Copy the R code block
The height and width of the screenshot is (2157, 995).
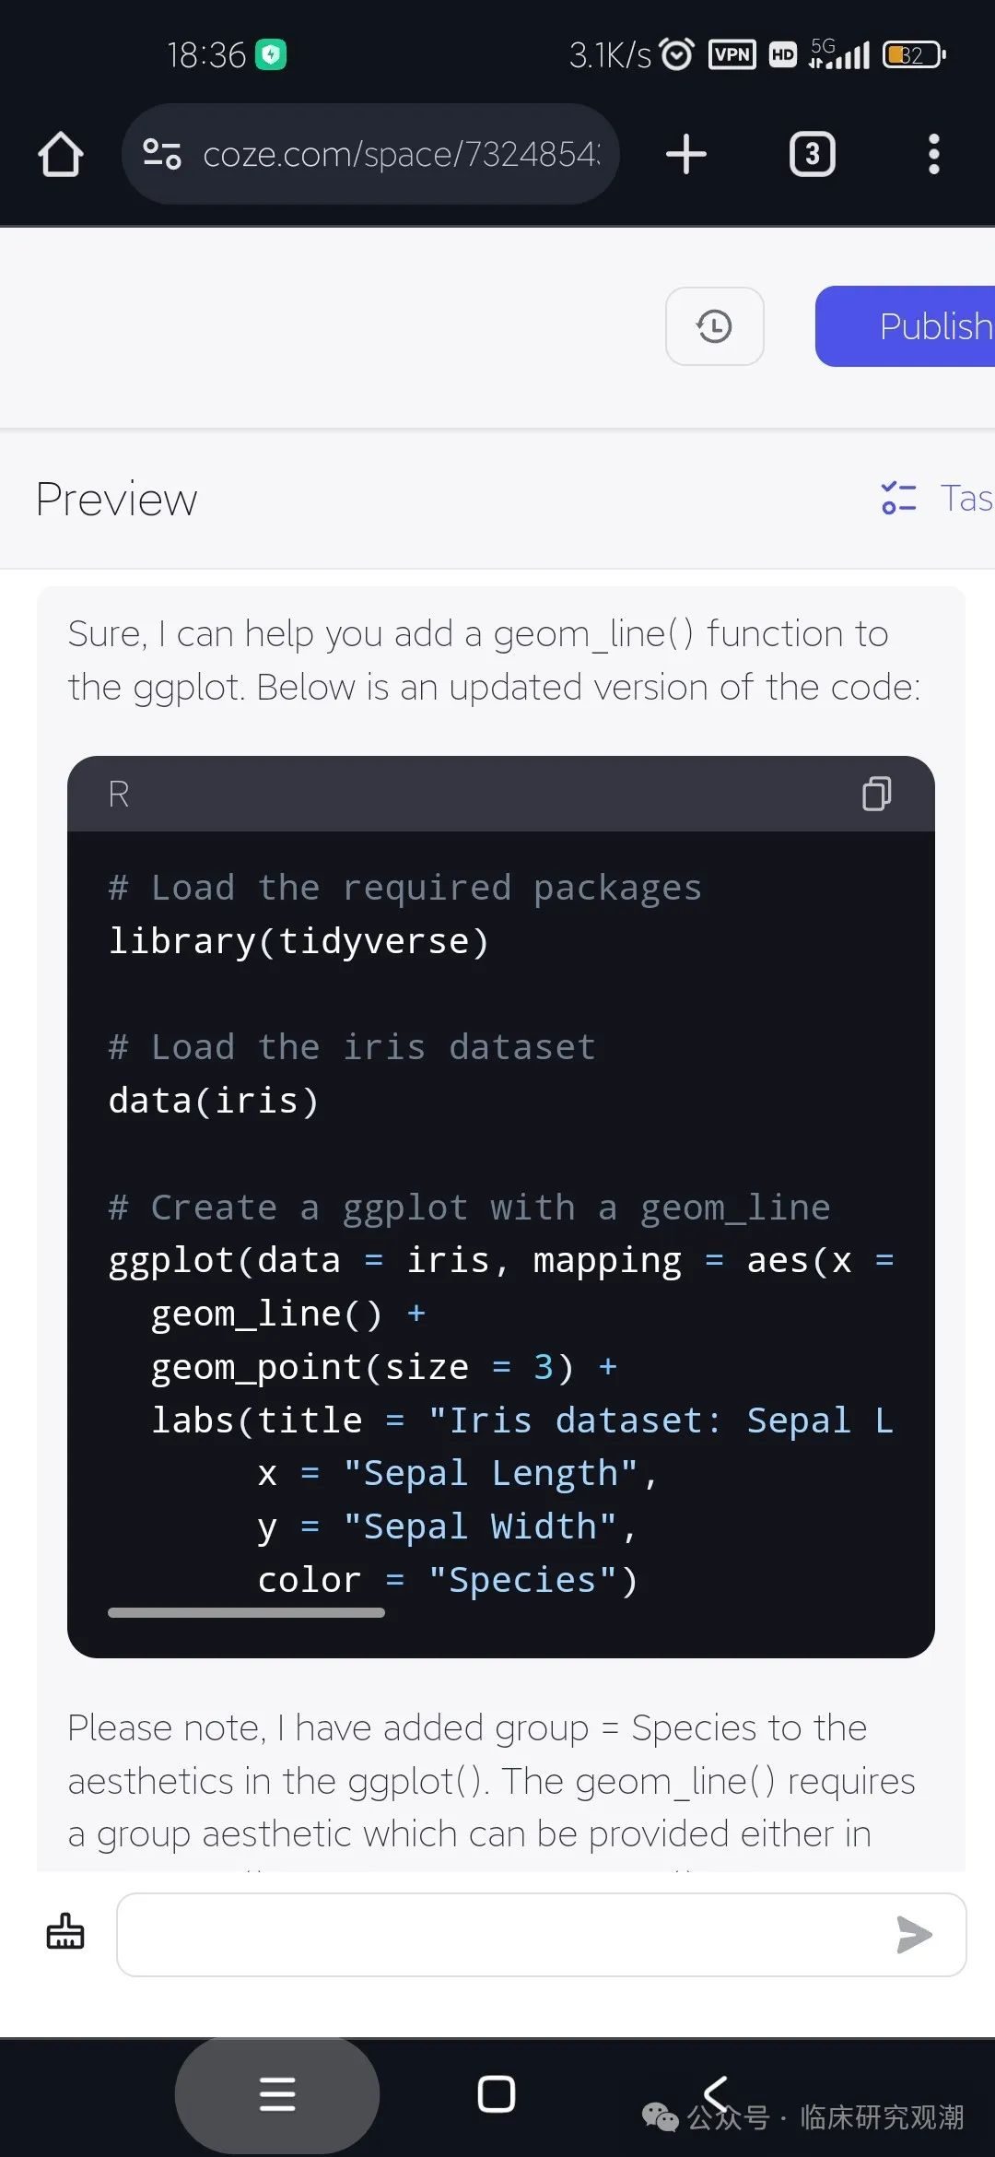click(876, 794)
